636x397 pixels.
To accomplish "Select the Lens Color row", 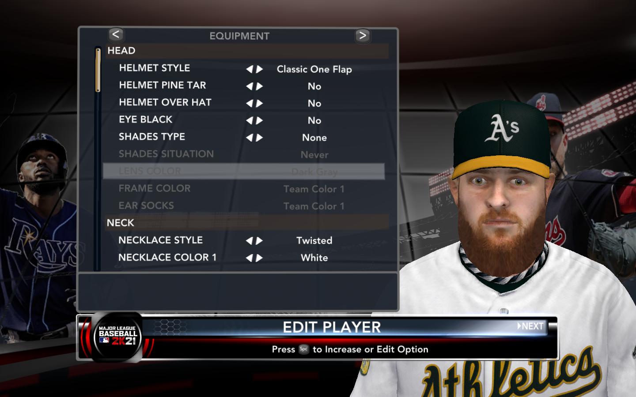I will point(244,171).
